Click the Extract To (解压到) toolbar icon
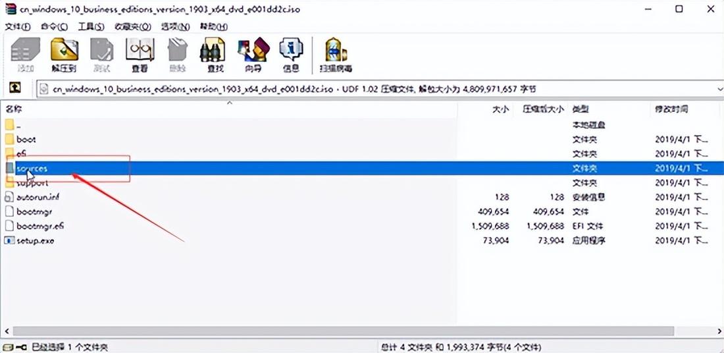 pyautogui.click(x=65, y=50)
